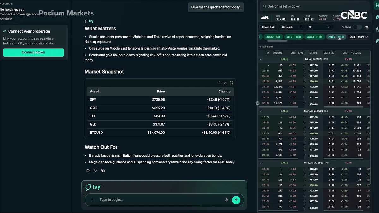Activate the microphone voice input

click(226, 200)
